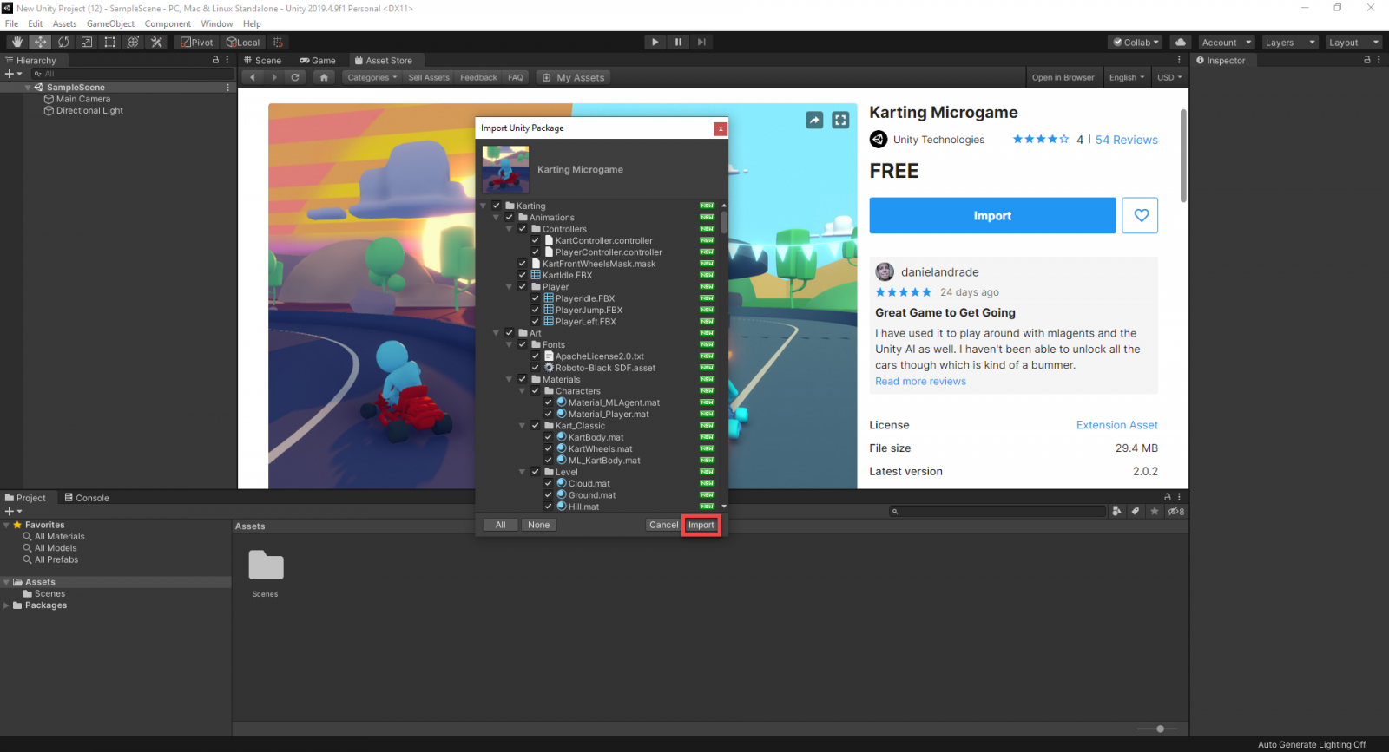
Task: Uncheck Cloud.mat checkbox
Action: (x=549, y=483)
